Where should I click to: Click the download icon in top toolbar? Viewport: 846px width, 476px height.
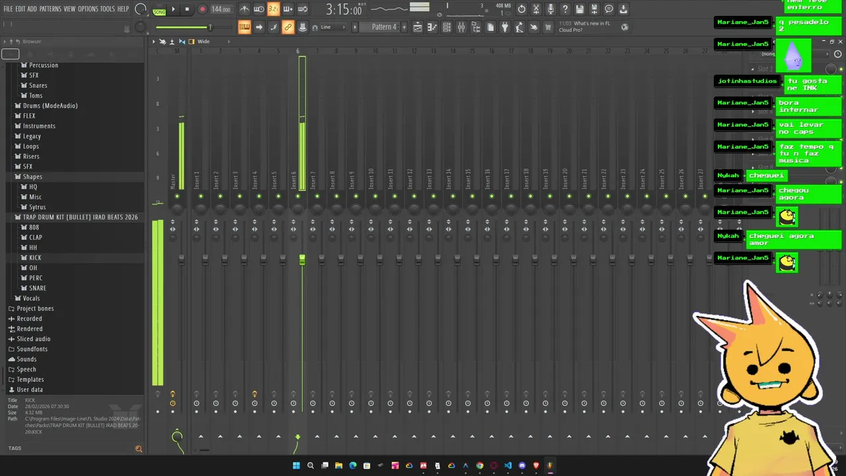623,9
